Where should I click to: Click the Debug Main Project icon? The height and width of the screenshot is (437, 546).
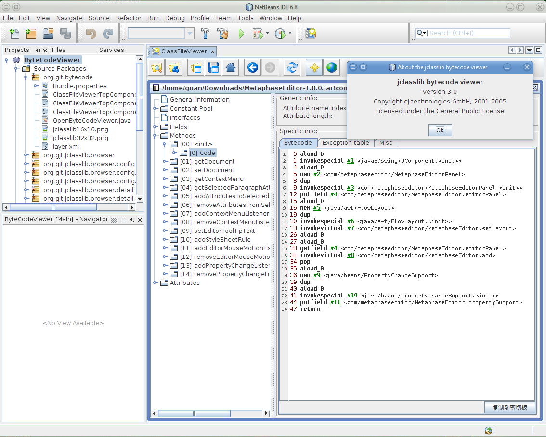258,33
